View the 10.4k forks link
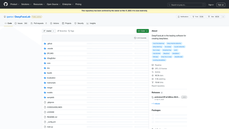The image size is (229, 129). pyautogui.click(x=157, y=82)
